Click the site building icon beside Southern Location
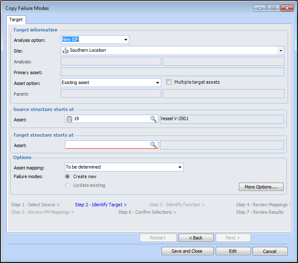The image size is (298, 263). click(65, 51)
